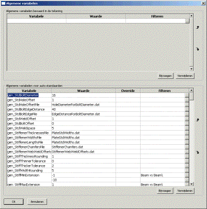This screenshot has height=209, width=207.
Task: Select value 16 of gen_StdBoltDiameter
Action: 84,95
